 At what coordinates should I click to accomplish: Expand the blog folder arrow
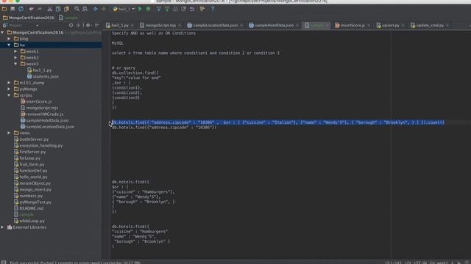coord(9,39)
